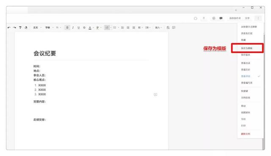The width and height of the screenshot is (271, 156).
Task: Click the icon left of presentation button
Action: (x=204, y=18)
